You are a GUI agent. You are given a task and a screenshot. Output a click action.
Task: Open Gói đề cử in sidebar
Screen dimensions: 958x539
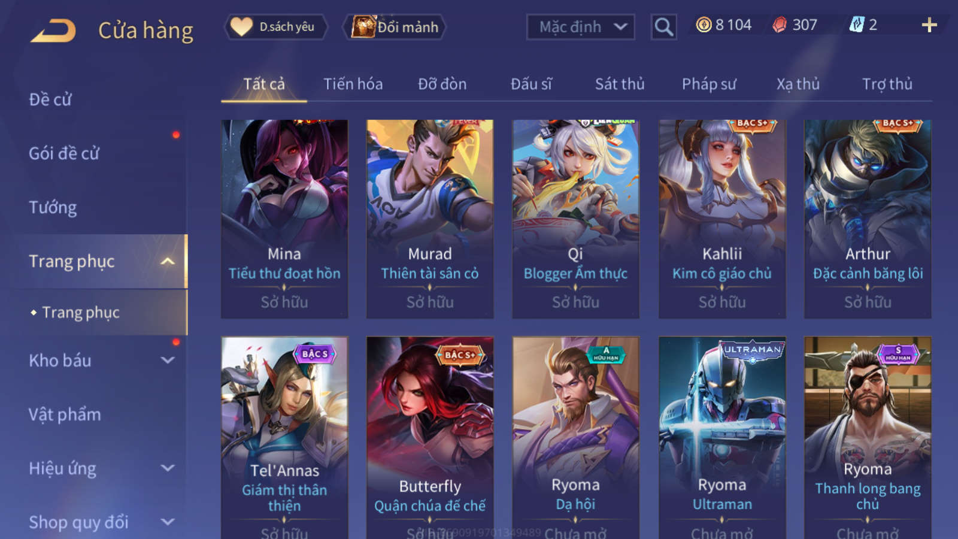pyautogui.click(x=64, y=153)
